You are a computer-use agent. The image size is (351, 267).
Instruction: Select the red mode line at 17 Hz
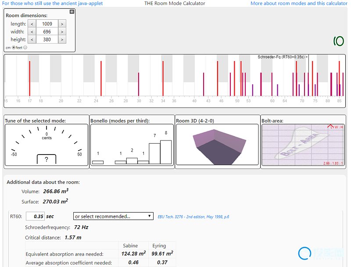click(29, 79)
